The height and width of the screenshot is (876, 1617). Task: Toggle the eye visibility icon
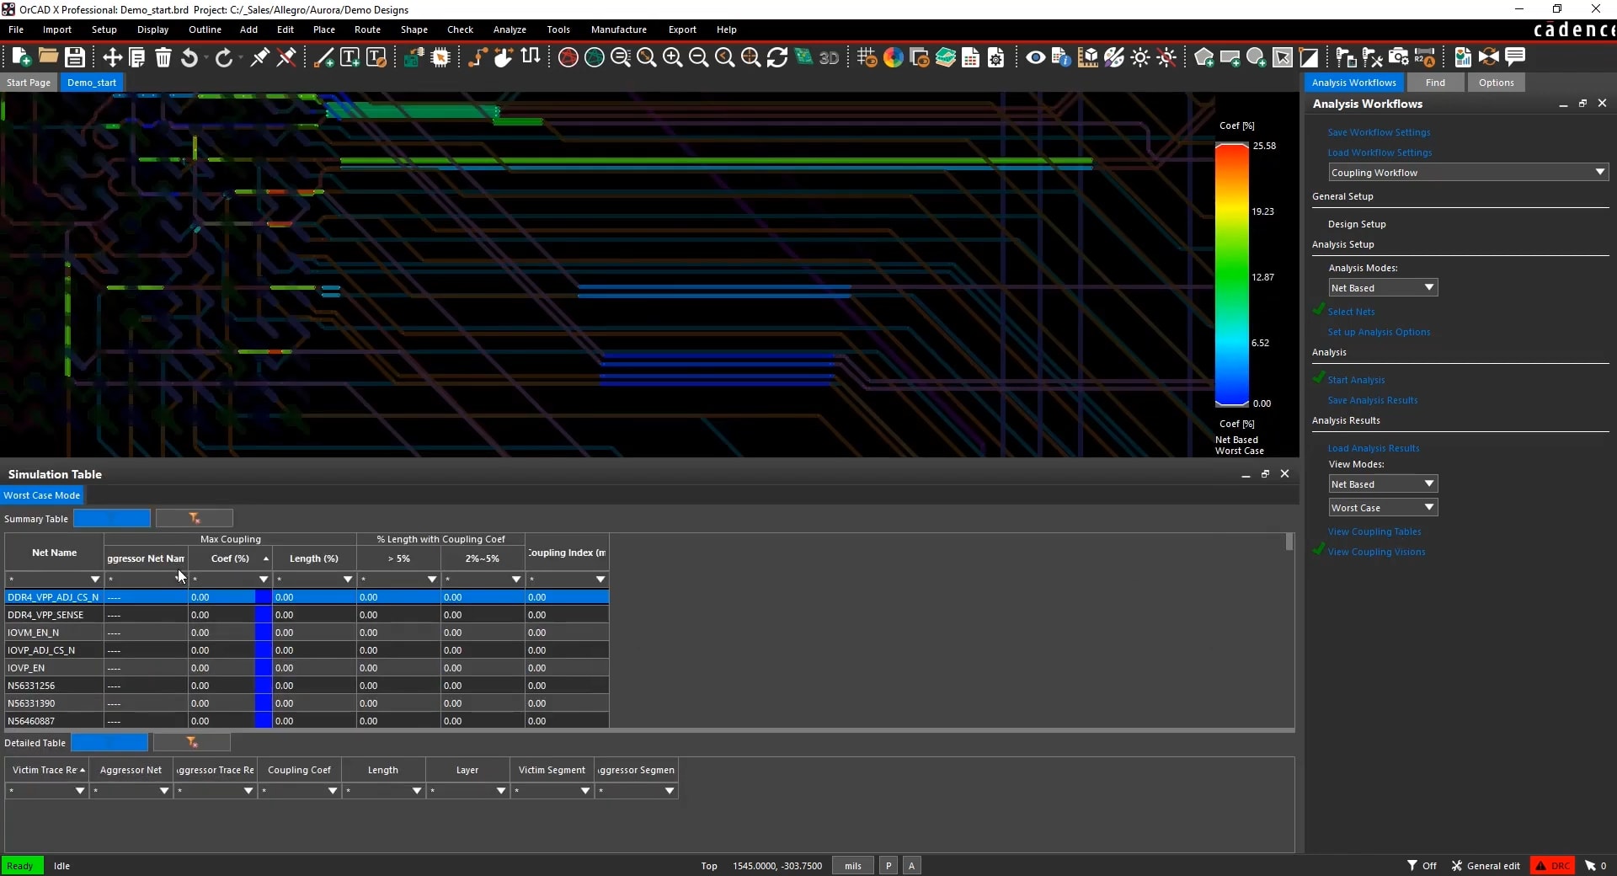click(1036, 57)
